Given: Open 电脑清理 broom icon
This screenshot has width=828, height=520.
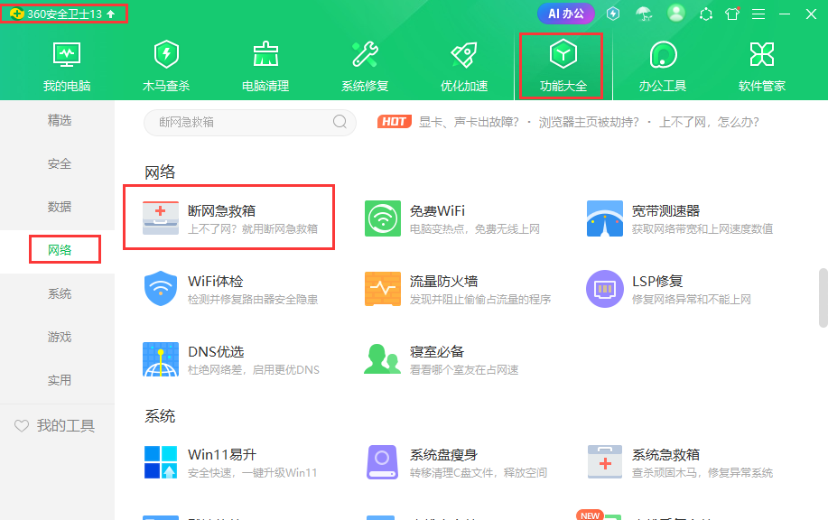Looking at the screenshot, I should tap(265, 54).
